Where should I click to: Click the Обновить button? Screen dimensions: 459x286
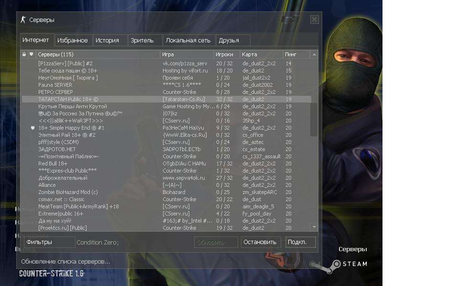coord(216,242)
